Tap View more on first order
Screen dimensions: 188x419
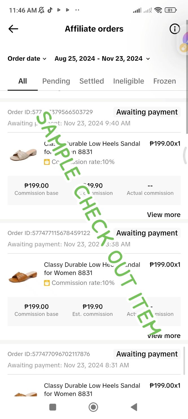click(x=164, y=215)
